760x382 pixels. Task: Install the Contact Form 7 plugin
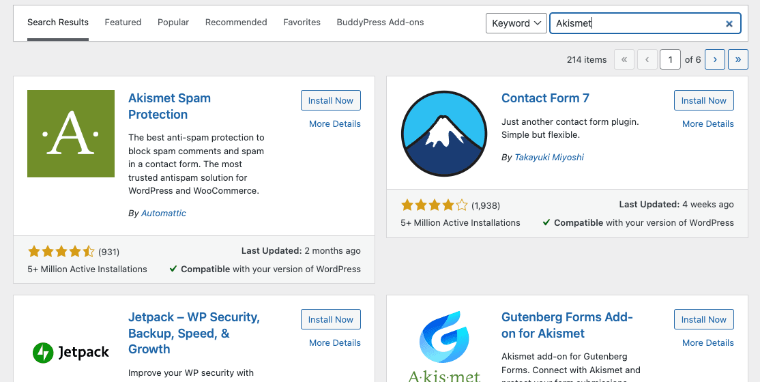pos(704,100)
